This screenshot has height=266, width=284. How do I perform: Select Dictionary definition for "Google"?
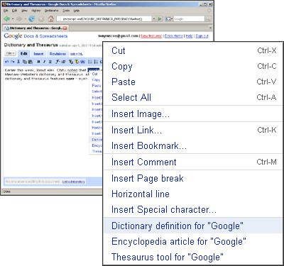(x=193, y=226)
